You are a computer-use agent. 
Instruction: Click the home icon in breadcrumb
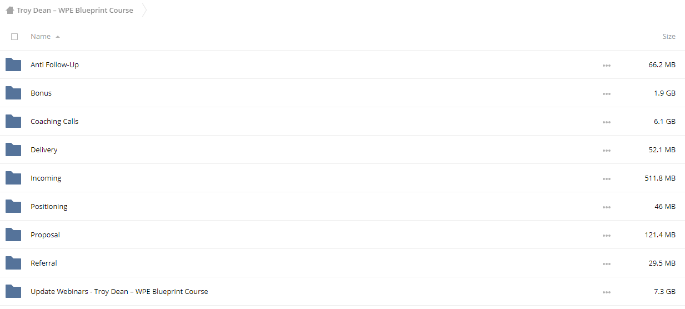(10, 10)
